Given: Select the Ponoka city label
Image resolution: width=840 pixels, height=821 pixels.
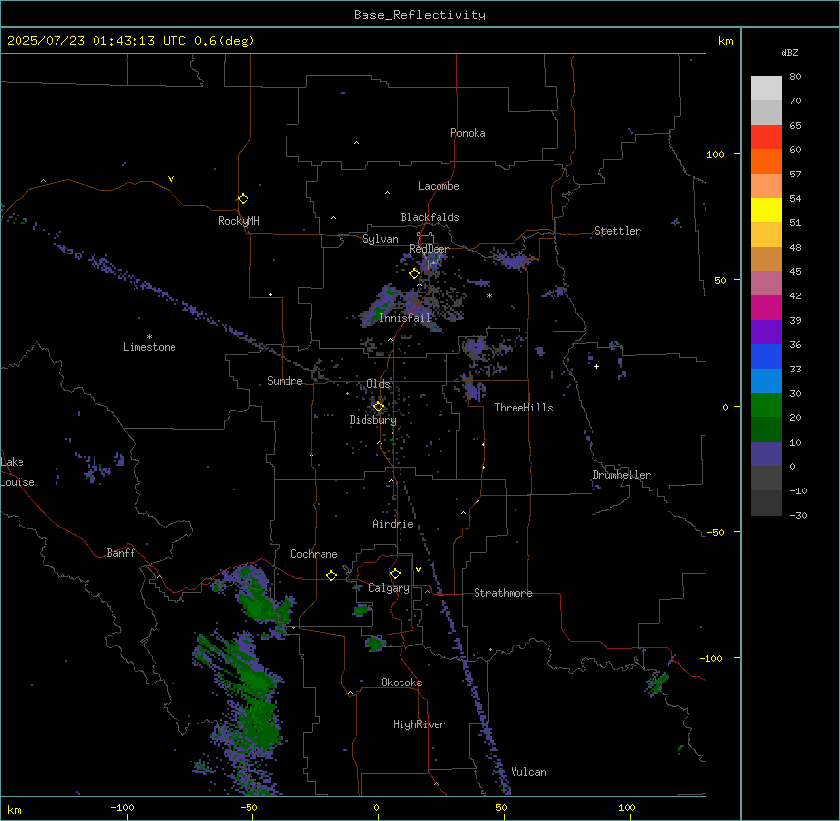Looking at the screenshot, I should [468, 133].
